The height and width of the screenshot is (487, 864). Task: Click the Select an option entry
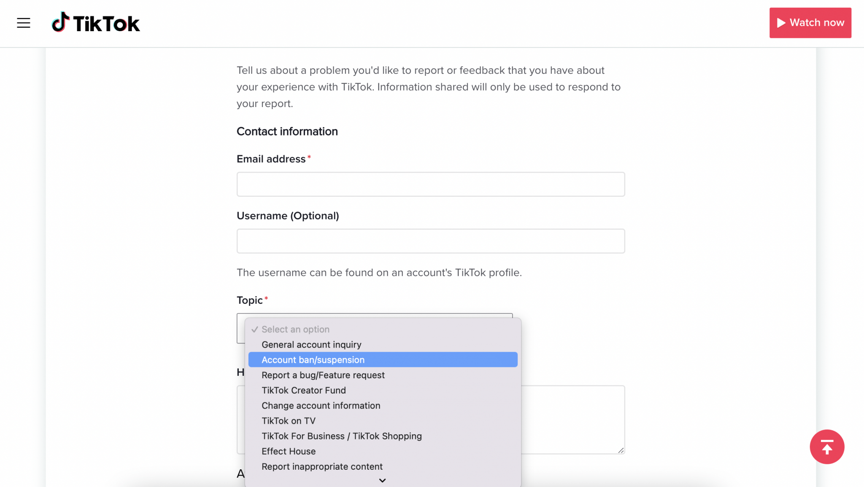295,329
